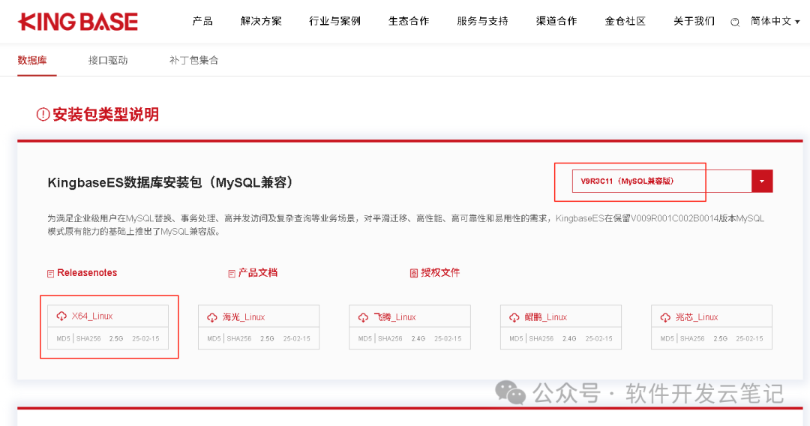Click the 安装包类型说明 info icon
The height and width of the screenshot is (426, 810).
(x=43, y=114)
